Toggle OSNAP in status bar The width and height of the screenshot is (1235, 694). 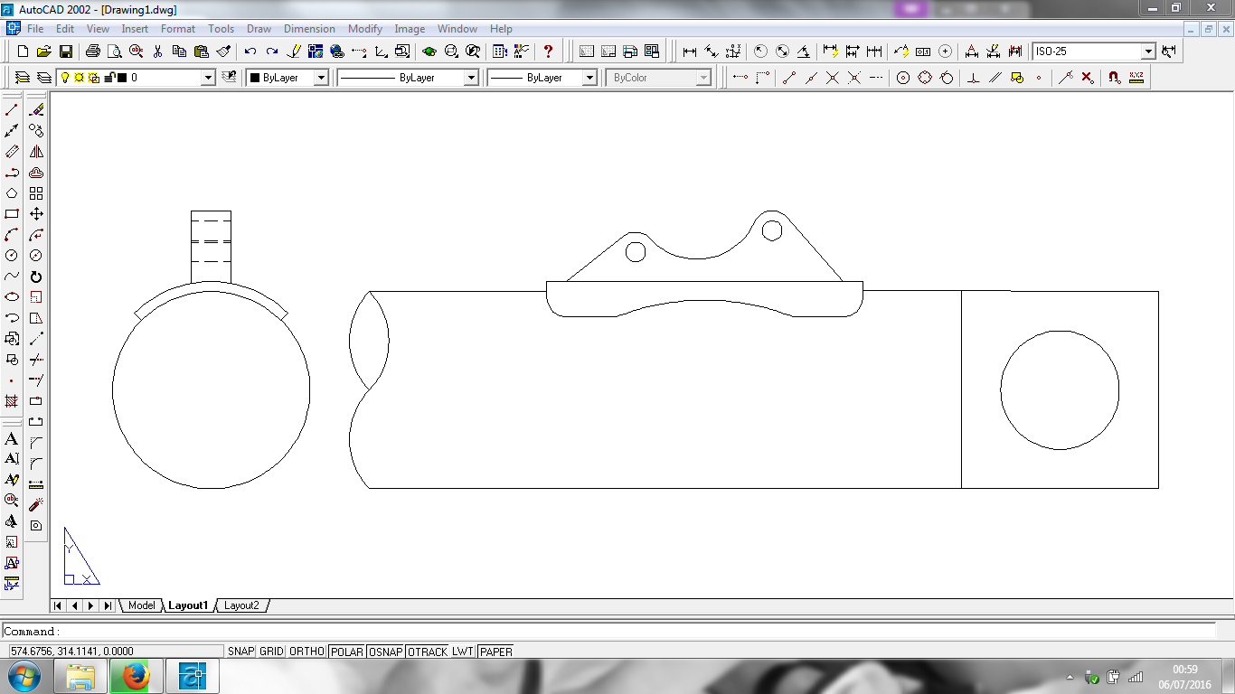pos(385,652)
